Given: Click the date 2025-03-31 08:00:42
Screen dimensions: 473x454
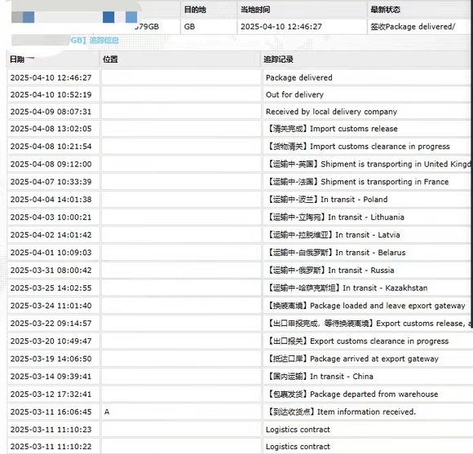Looking at the screenshot, I should [51, 270].
